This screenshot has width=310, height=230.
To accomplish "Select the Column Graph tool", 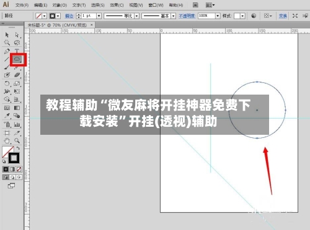I will click(17, 124).
